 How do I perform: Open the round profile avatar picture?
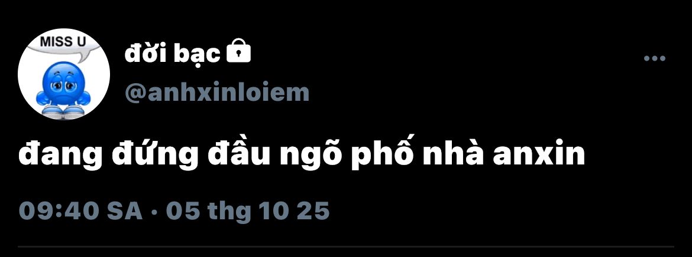click(x=63, y=74)
